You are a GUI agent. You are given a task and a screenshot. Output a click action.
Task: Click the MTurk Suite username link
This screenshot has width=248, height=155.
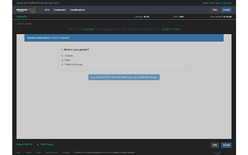click(x=215, y=3)
